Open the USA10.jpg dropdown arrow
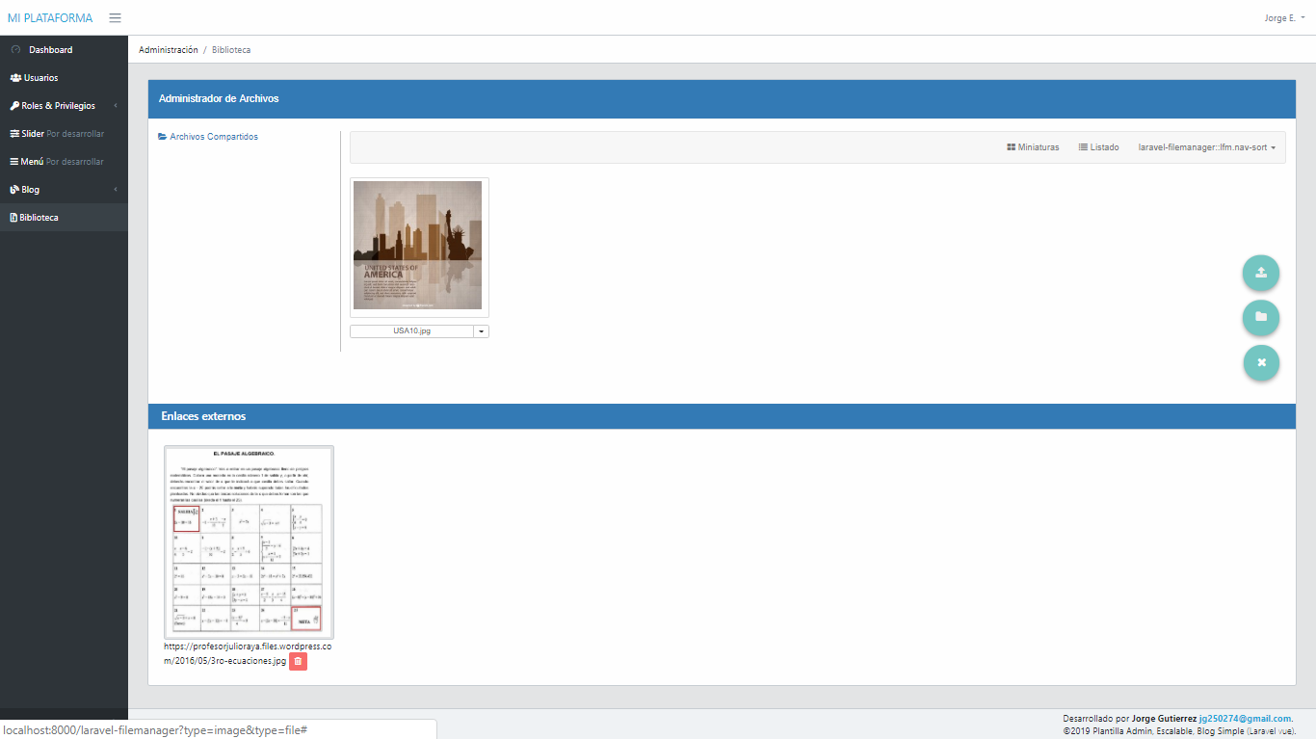The image size is (1316, 739). click(x=482, y=331)
